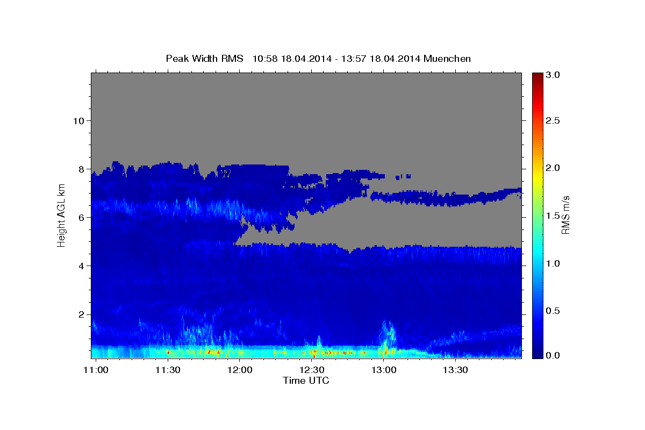Click the 12:00 time tick label
Screen dimensions: 645x430
(x=239, y=370)
